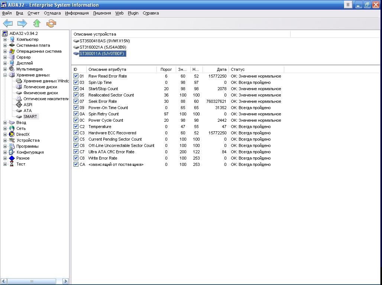
Task: Select the Тест hourglass icon
Action: click(x=12, y=164)
